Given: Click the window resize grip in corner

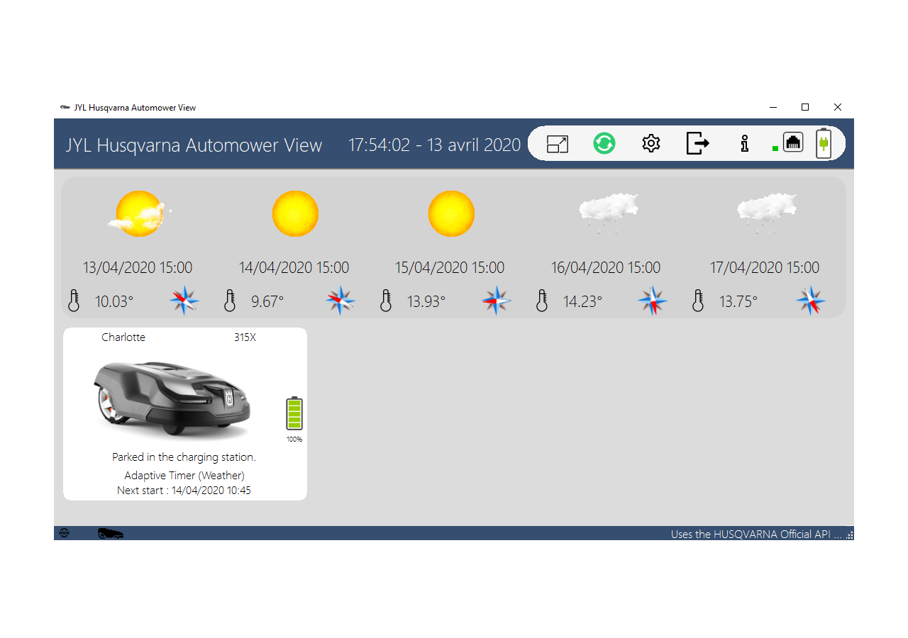Looking at the screenshot, I should pyautogui.click(x=850, y=536).
